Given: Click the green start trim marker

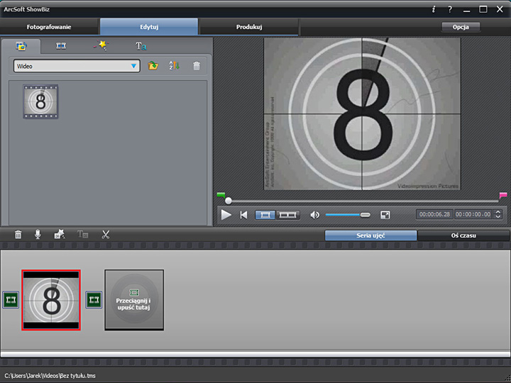Looking at the screenshot, I should [x=221, y=196].
